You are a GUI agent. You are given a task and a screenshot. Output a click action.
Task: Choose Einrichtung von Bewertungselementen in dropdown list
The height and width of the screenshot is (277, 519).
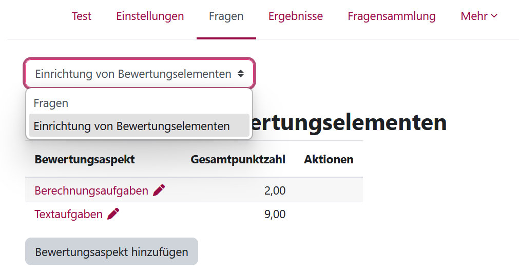point(132,126)
